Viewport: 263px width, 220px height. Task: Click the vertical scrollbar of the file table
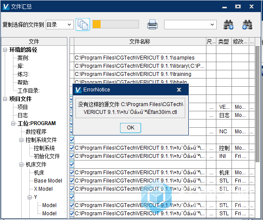[x=257, y=104]
